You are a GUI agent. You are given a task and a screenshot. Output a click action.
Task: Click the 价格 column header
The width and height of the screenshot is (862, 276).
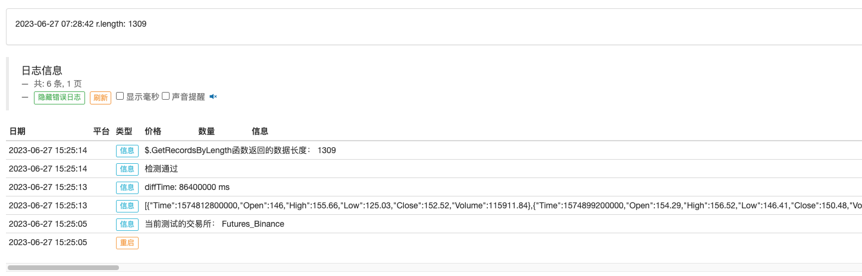(153, 131)
